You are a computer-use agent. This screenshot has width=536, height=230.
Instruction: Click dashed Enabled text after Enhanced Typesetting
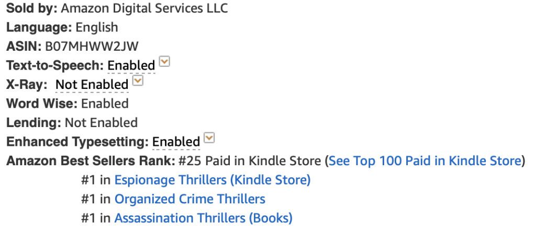click(x=176, y=142)
